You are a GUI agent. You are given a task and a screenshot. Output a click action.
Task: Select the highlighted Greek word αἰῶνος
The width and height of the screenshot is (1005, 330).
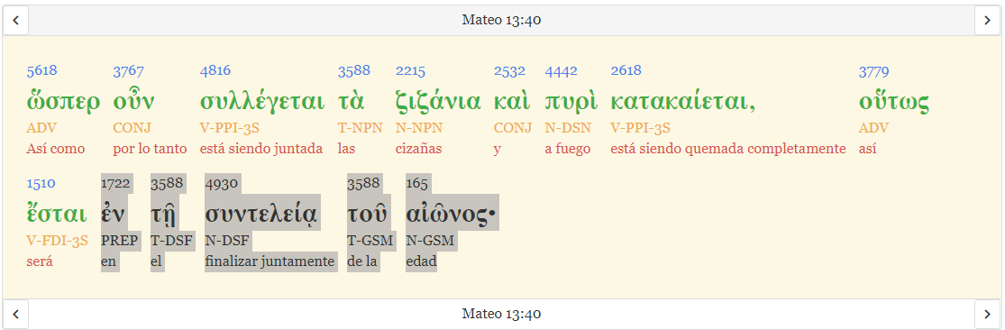pyautogui.click(x=452, y=215)
